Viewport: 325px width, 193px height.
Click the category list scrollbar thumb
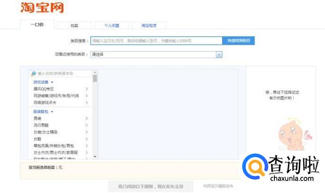click(x=95, y=78)
